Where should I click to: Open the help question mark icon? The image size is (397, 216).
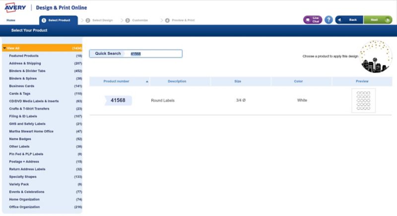[329, 20]
